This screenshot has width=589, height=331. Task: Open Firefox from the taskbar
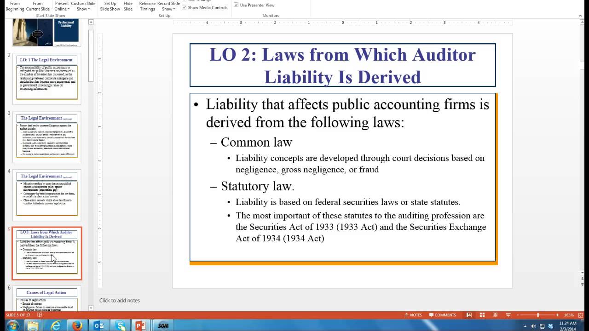coord(77,325)
